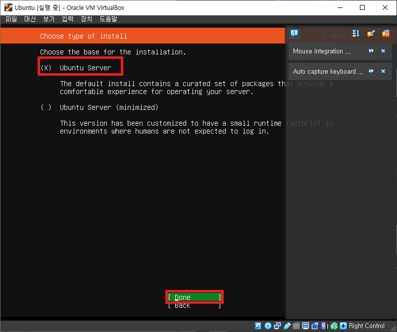Viewport: 397px width, 332px height.
Task: Select the Ubuntu Server radio option
Action: [76, 68]
